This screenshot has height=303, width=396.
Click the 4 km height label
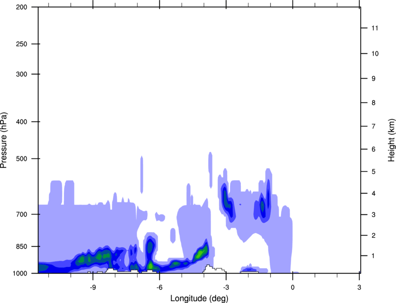374,193
